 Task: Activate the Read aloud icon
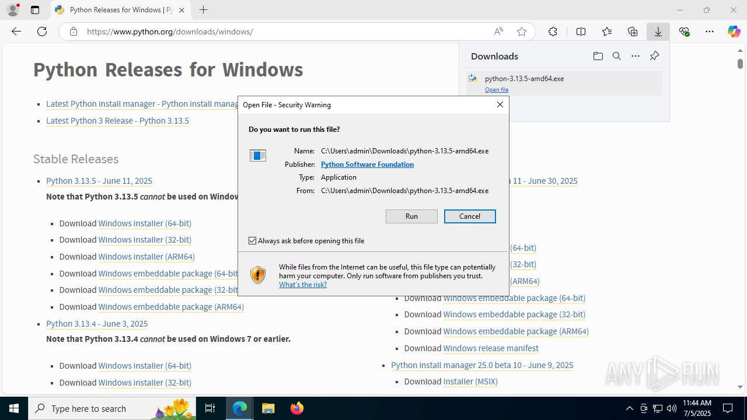point(498,32)
